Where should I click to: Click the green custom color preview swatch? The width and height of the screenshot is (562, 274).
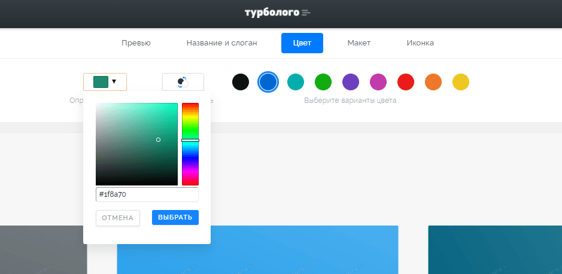[x=101, y=82]
